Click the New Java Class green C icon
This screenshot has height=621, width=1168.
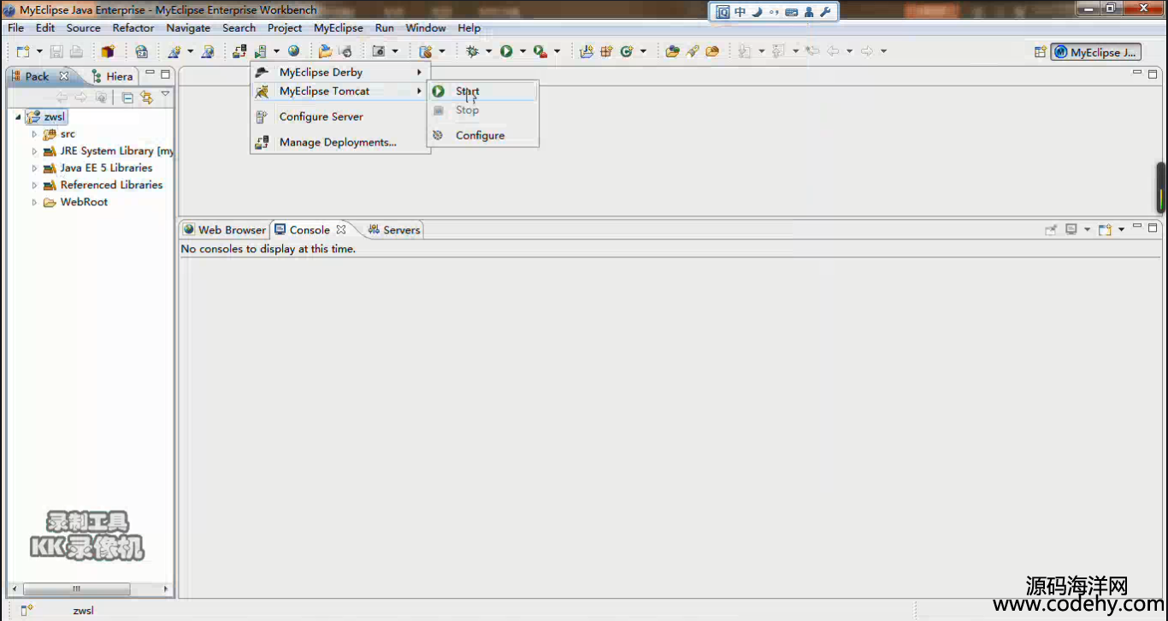click(627, 51)
